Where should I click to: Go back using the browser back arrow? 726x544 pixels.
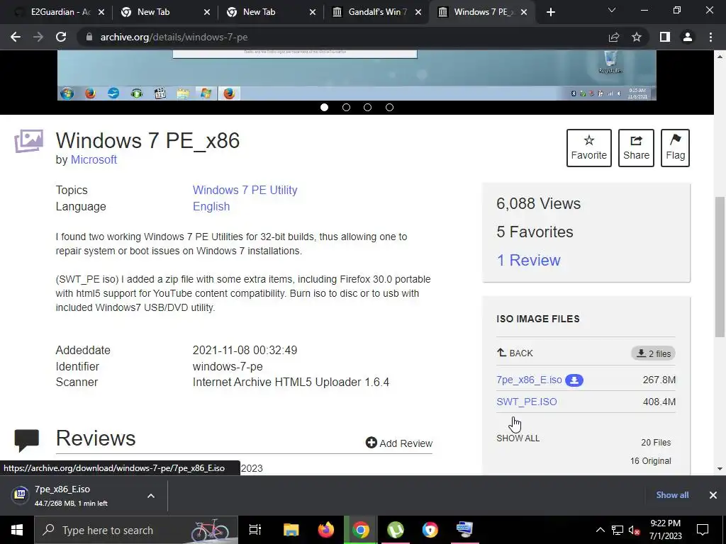tap(16, 37)
